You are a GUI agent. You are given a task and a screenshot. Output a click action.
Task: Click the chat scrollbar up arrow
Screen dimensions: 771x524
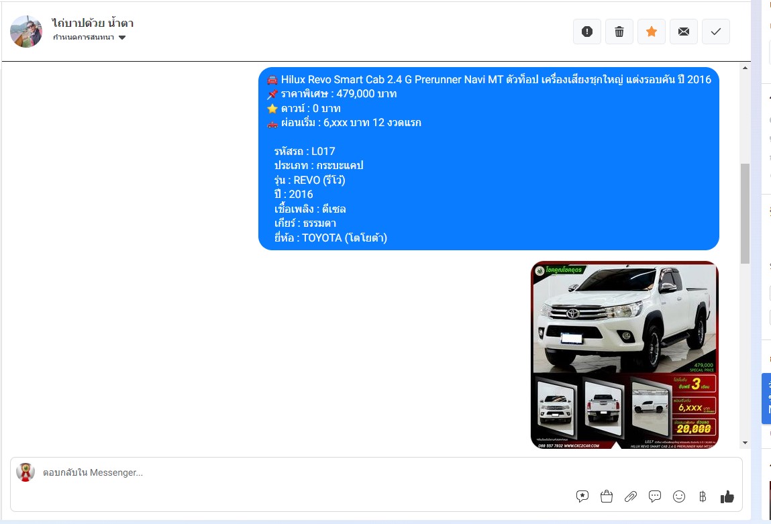point(745,68)
